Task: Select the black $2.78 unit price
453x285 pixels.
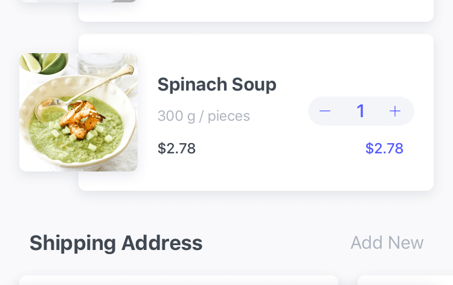Action: tap(176, 148)
